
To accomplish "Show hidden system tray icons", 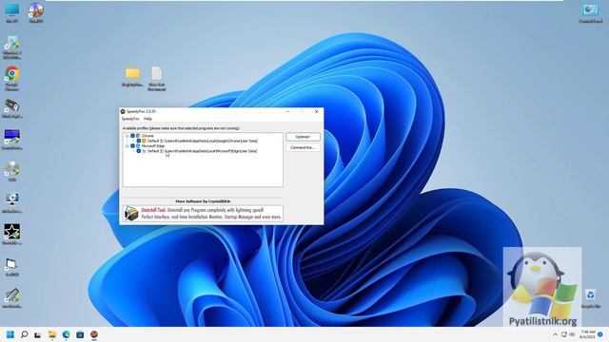I will click(555, 334).
